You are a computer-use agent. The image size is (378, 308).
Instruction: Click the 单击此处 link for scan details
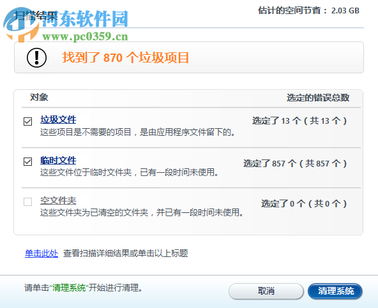coord(42,253)
